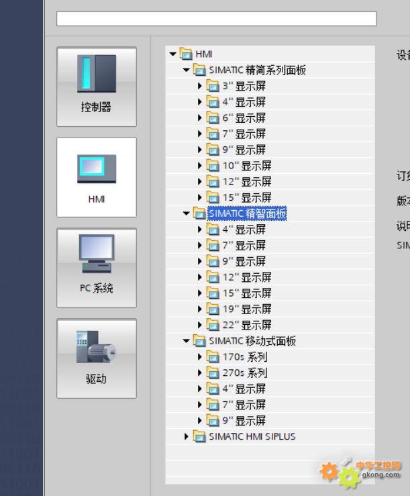Expand 3" 显示屏 under 精简系列面板
Viewport: 410px width, 496px height.
(x=199, y=86)
